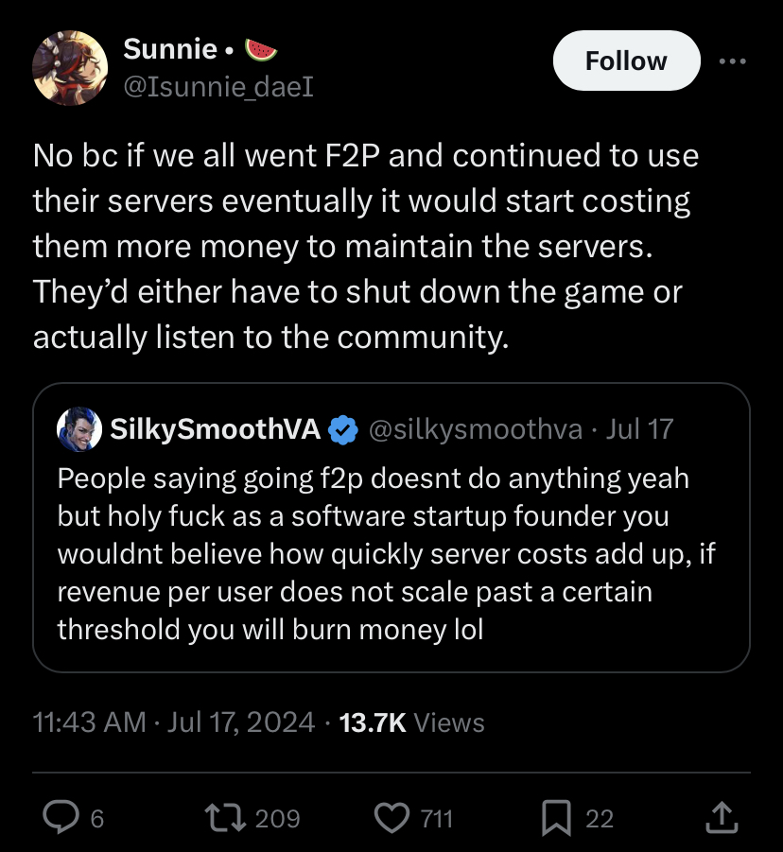This screenshot has height=852, width=783.
Task: View the 13.7K Views analytics
Action: click(x=411, y=722)
